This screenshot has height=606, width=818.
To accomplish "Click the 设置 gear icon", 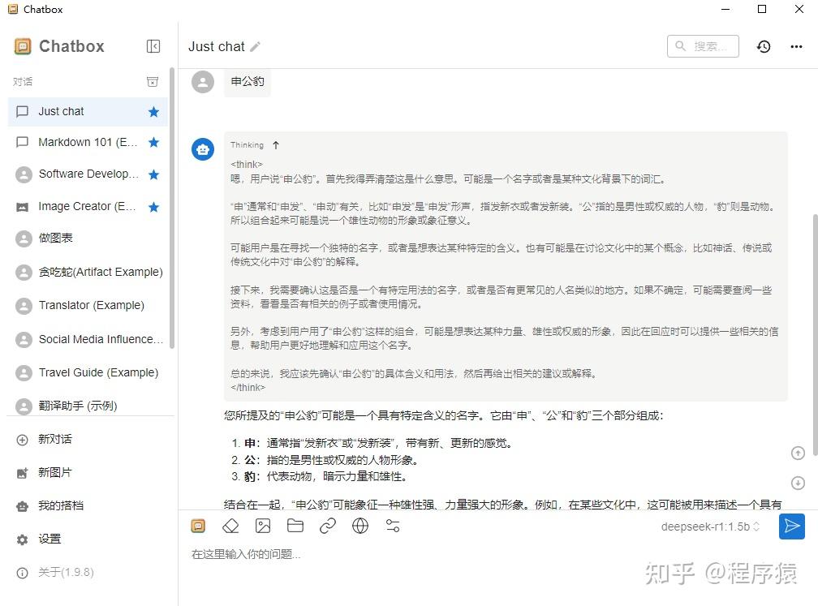I will [x=22, y=539].
